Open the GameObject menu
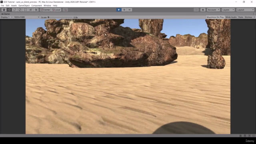Image resolution: width=256 pixels, height=144 pixels. [x=24, y=6]
